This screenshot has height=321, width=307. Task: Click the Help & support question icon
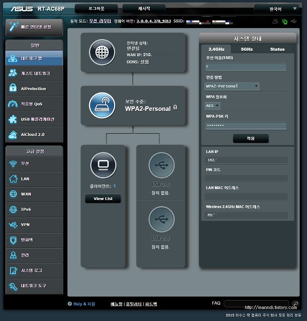click(x=70, y=304)
